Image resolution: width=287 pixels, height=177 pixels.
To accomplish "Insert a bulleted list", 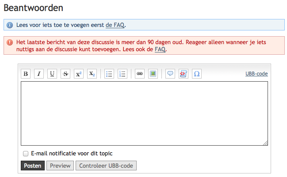I will tap(109, 74).
